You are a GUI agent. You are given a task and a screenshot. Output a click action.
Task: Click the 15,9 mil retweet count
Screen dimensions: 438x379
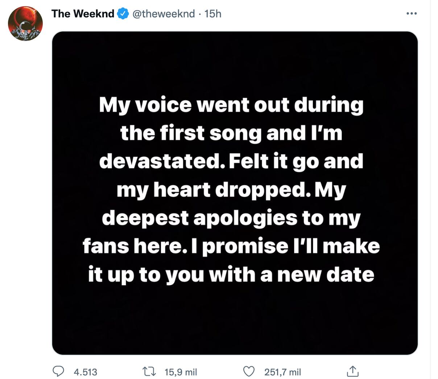click(181, 372)
